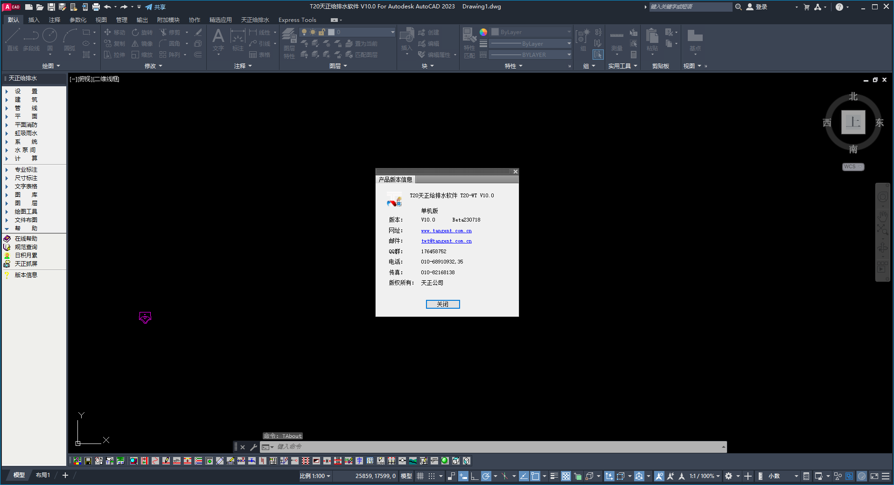
Task: Select the 多段线 polyline tool
Action: pos(31,40)
